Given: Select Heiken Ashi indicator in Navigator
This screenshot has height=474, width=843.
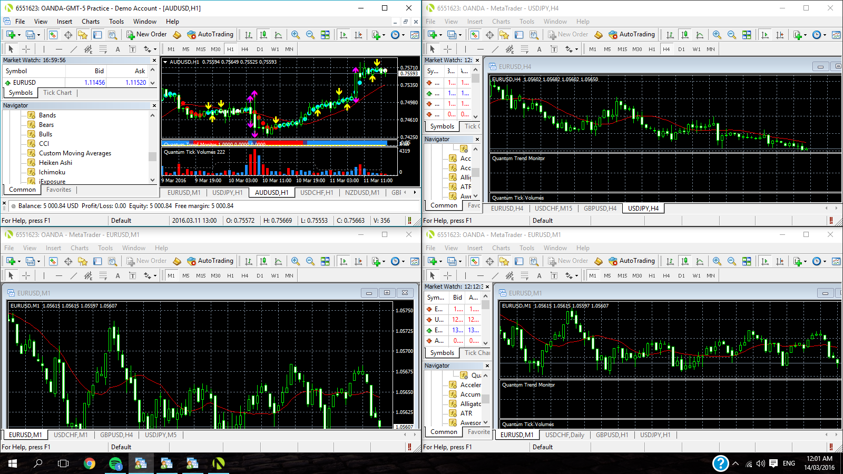Looking at the screenshot, I should 55,163.
